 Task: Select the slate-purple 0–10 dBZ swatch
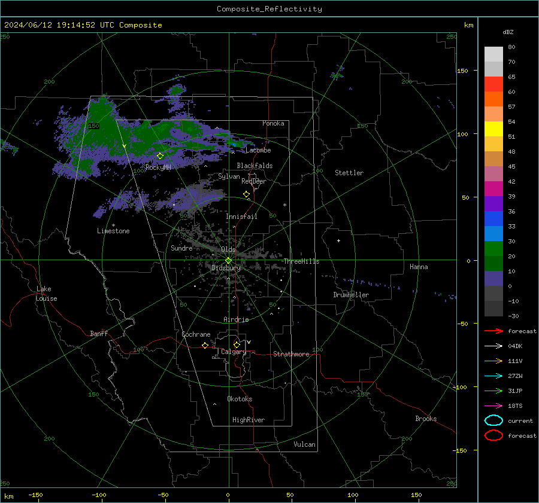pyautogui.click(x=493, y=279)
